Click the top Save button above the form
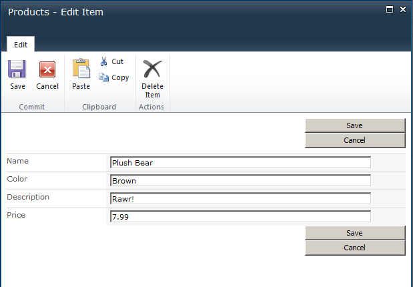413x287 pixels. (x=355, y=125)
